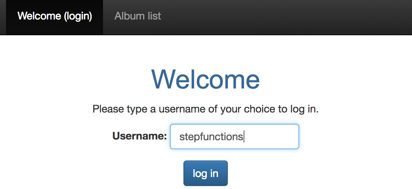Select Album list in the navigation bar
The width and height of the screenshot is (412, 189).
tap(138, 16)
